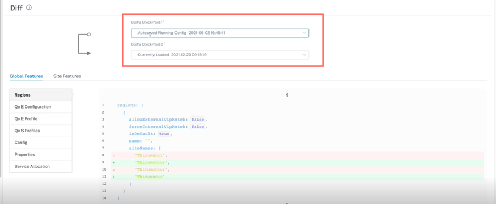496x204 pixels.
Task: Select Qo E Configuration item
Action: (41, 107)
